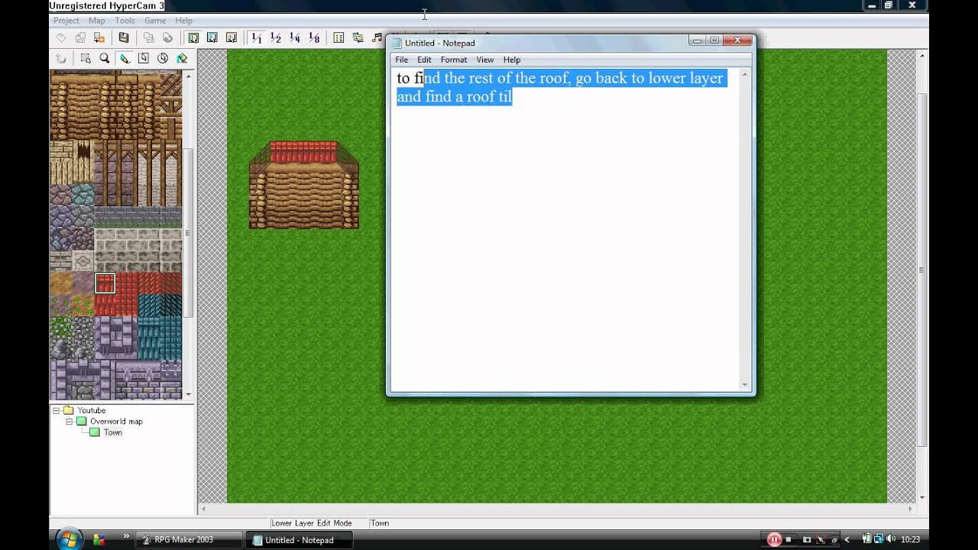Open the Game menu in RPG Maker
This screenshot has height=550, width=978.
click(x=155, y=21)
